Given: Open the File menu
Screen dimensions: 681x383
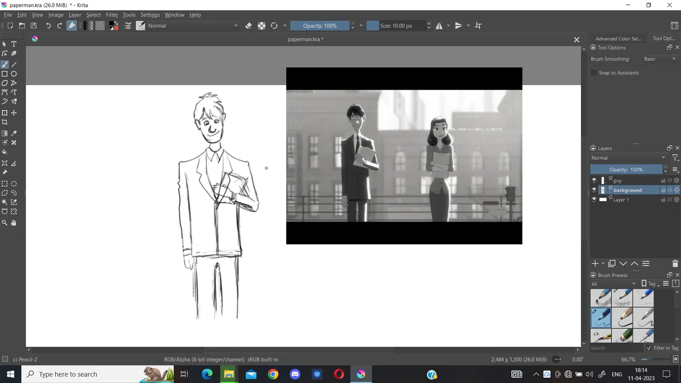Looking at the screenshot, I should tap(8, 15).
